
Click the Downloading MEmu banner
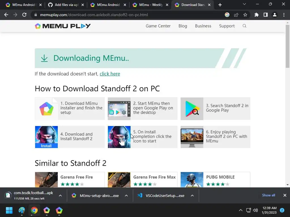tap(140, 58)
